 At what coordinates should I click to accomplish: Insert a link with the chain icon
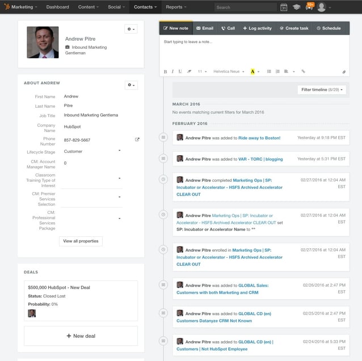pyautogui.click(x=304, y=71)
